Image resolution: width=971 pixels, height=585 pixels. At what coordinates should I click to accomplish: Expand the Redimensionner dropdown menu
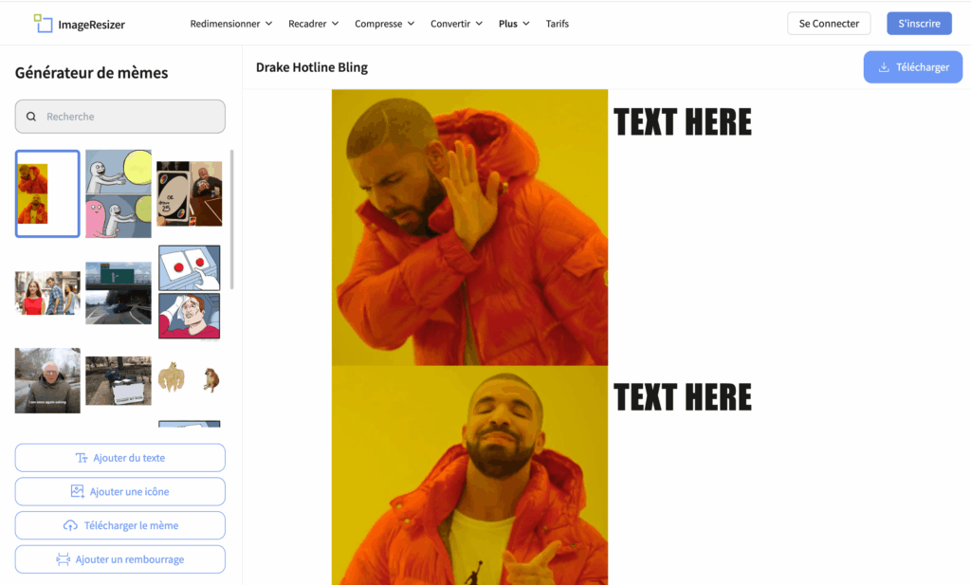pos(231,24)
